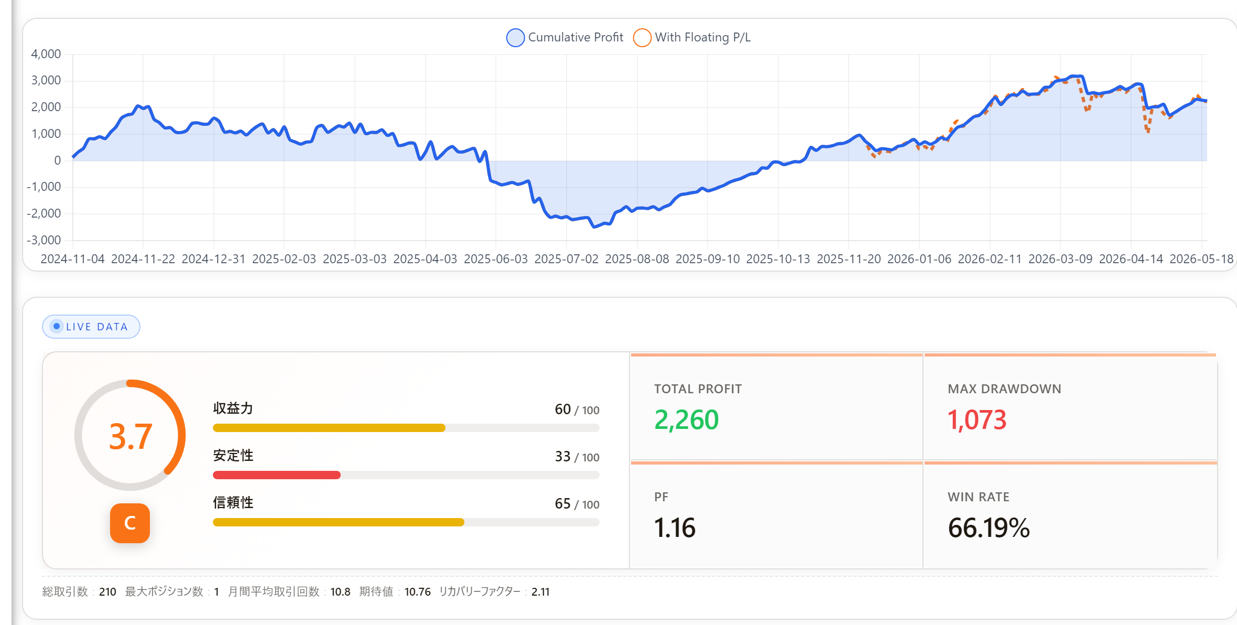1237x625 pixels.
Task: Click the 最大ポジション数 value 1
Action: click(216, 592)
